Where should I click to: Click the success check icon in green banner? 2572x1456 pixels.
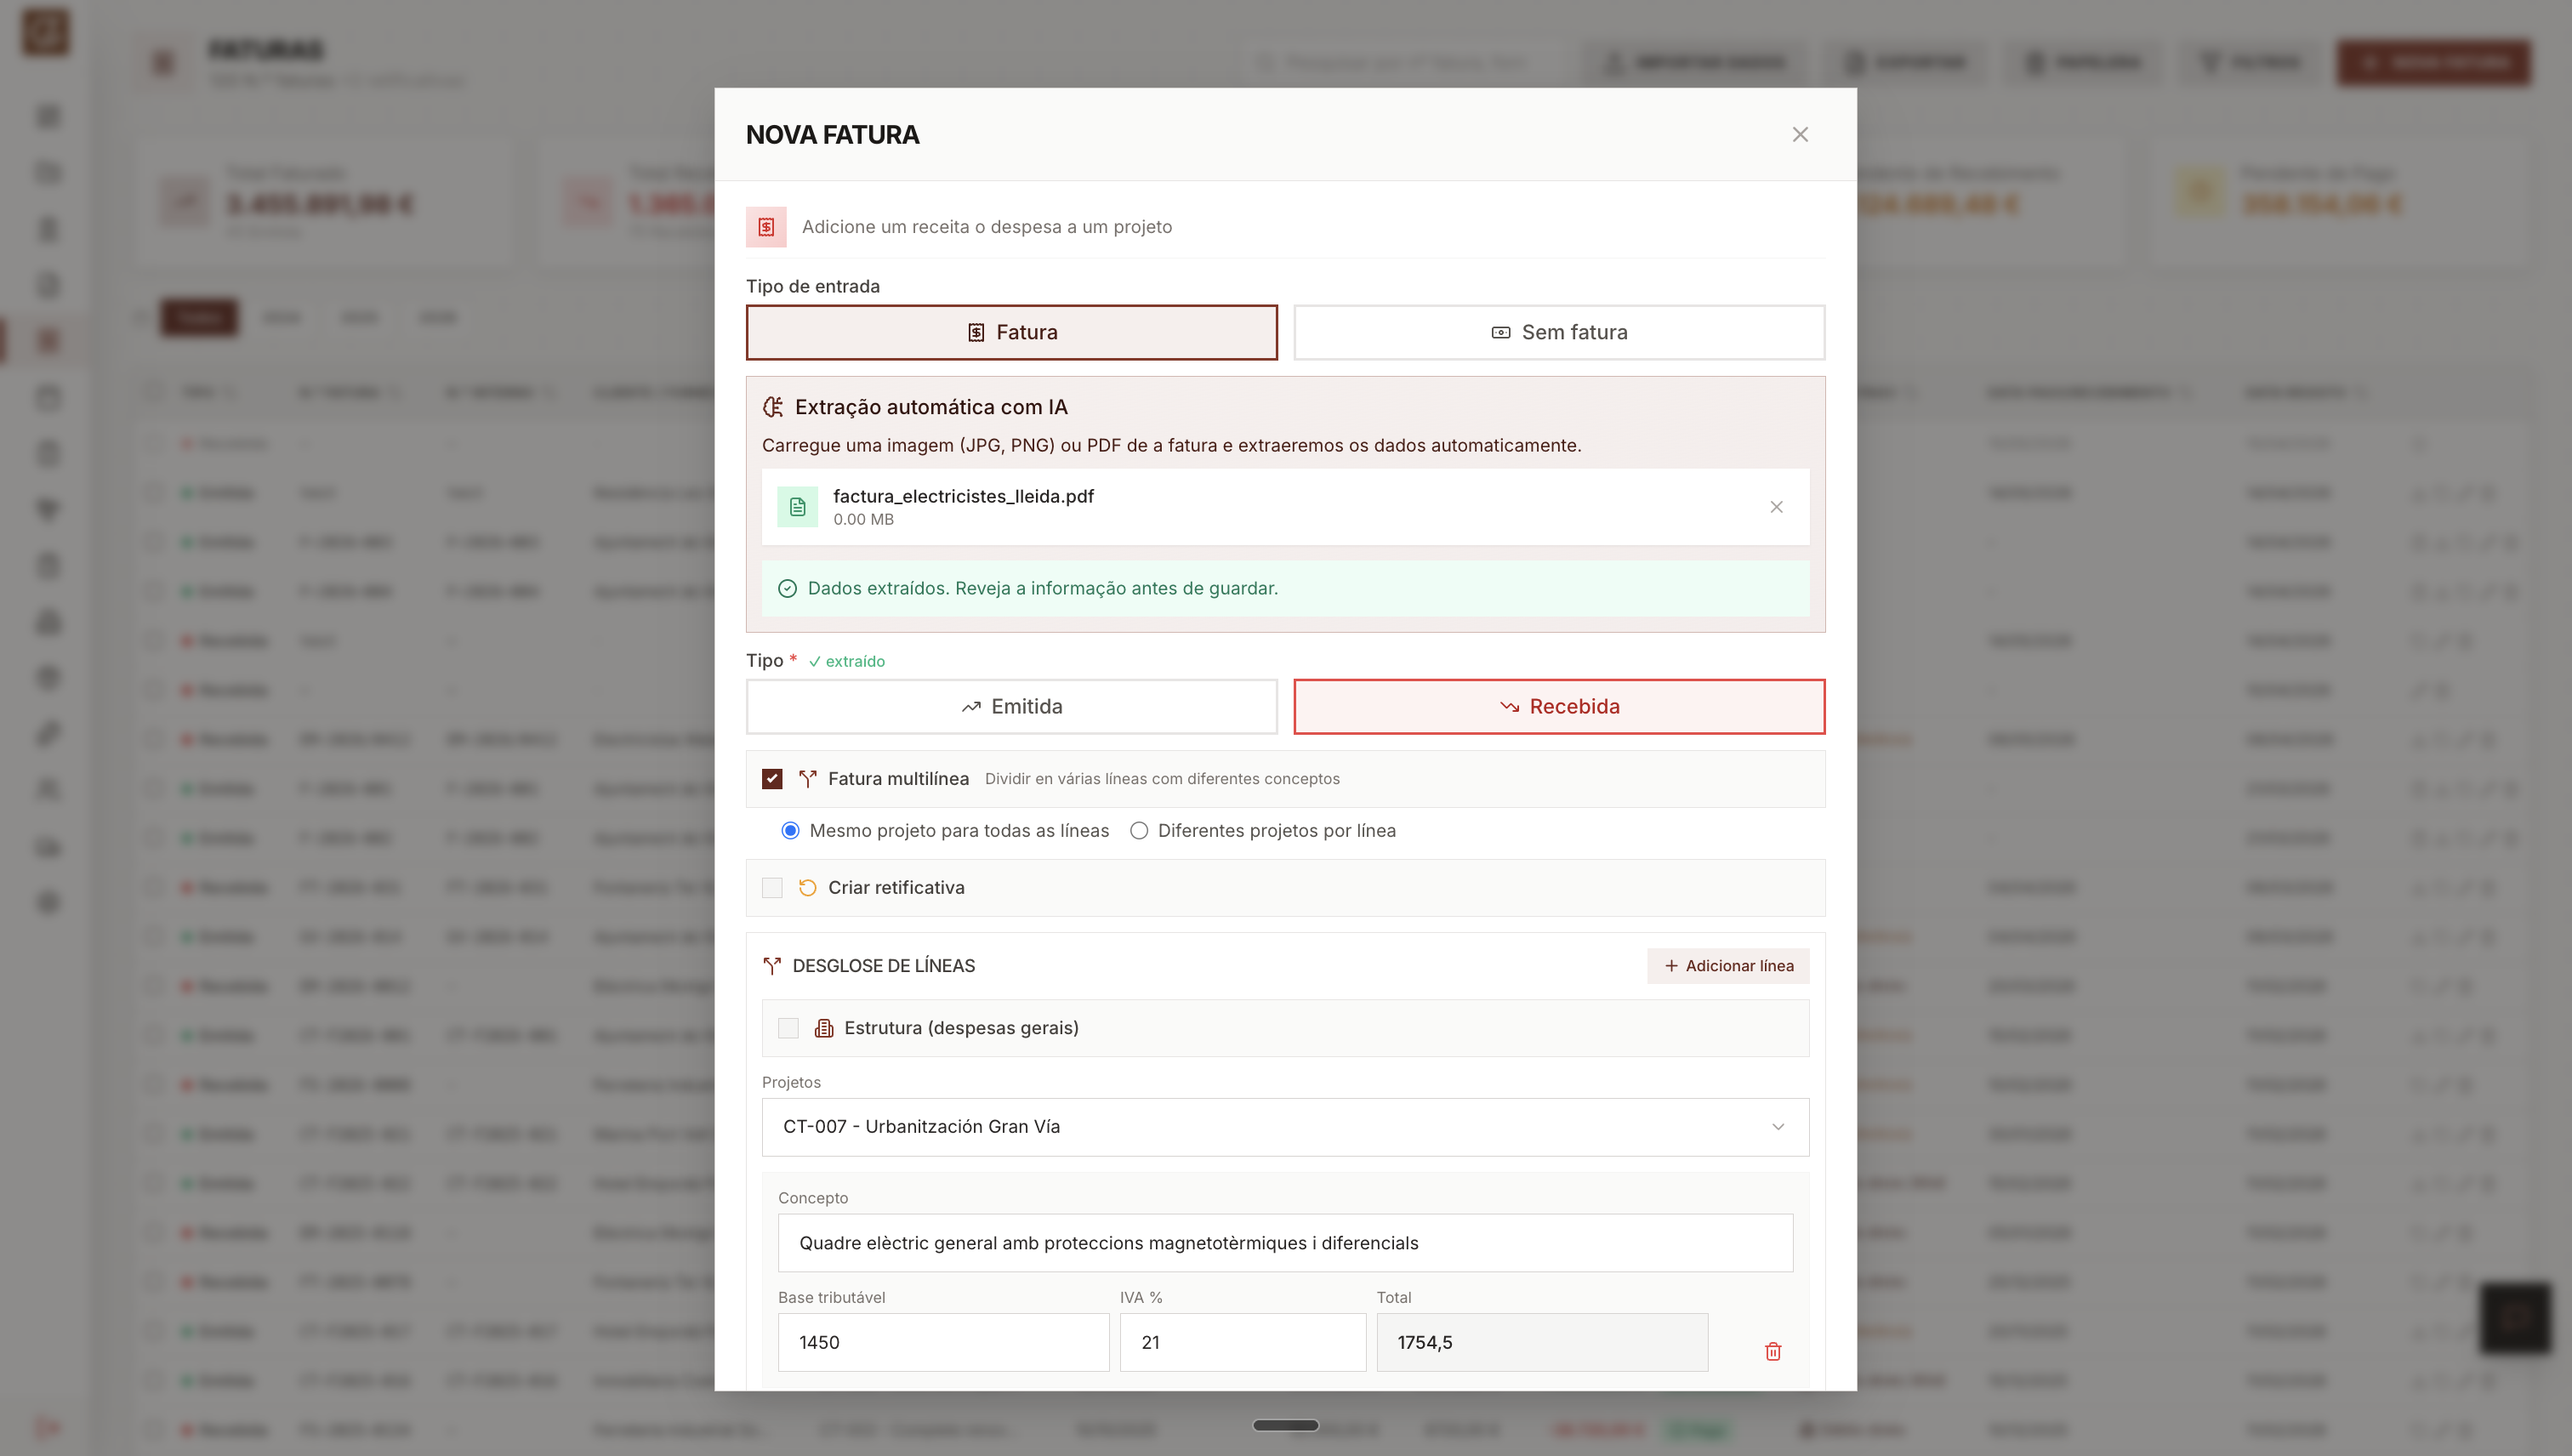coord(788,589)
